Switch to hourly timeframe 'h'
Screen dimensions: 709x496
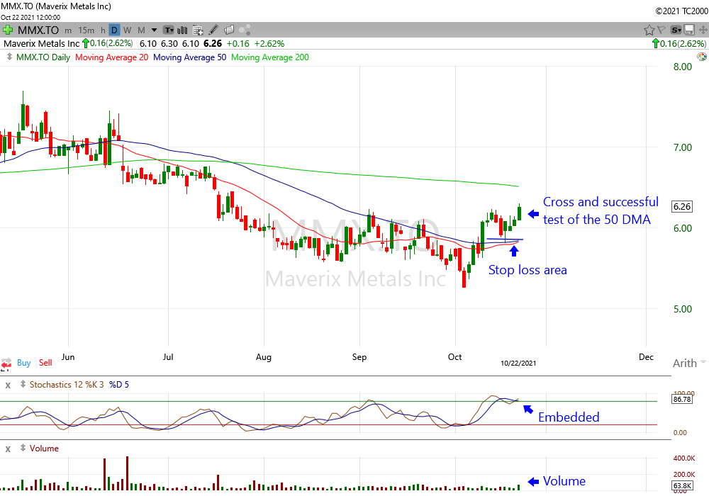point(103,30)
